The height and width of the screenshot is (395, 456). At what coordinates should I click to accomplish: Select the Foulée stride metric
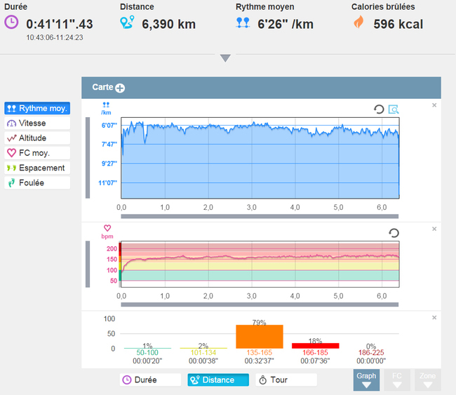[x=37, y=182]
